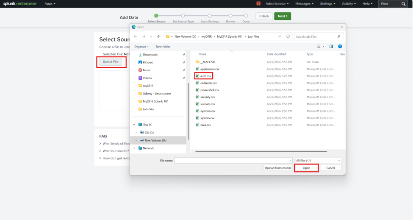Open the file dialog help icon
The height and width of the screenshot is (220, 413).
pos(340,46)
